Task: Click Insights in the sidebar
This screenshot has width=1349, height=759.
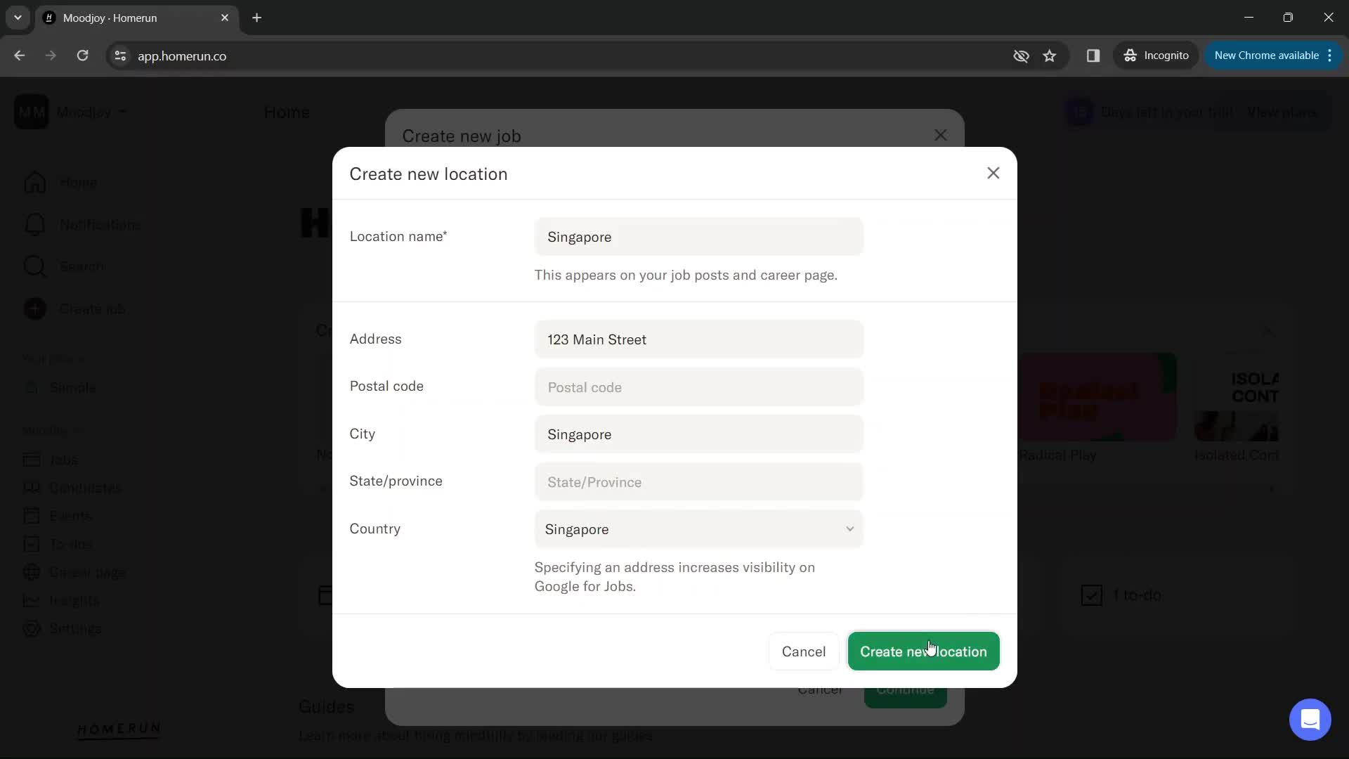Action: tap(74, 600)
